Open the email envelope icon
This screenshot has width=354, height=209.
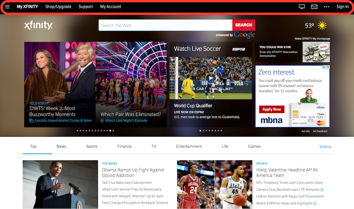coord(314,7)
